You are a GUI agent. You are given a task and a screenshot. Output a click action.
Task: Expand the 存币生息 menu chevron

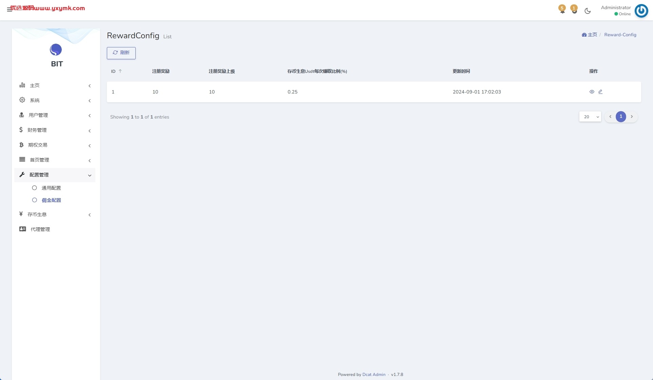click(x=90, y=215)
